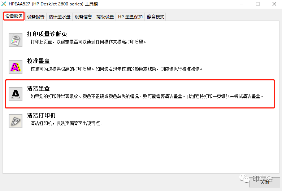The image size is (282, 191).
Task: Open the 设备服务 tab
Action: point(14,16)
